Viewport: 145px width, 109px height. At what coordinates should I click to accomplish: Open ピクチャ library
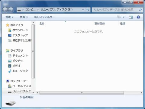18,61
